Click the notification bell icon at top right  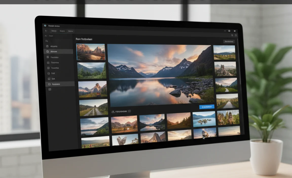click(x=236, y=35)
